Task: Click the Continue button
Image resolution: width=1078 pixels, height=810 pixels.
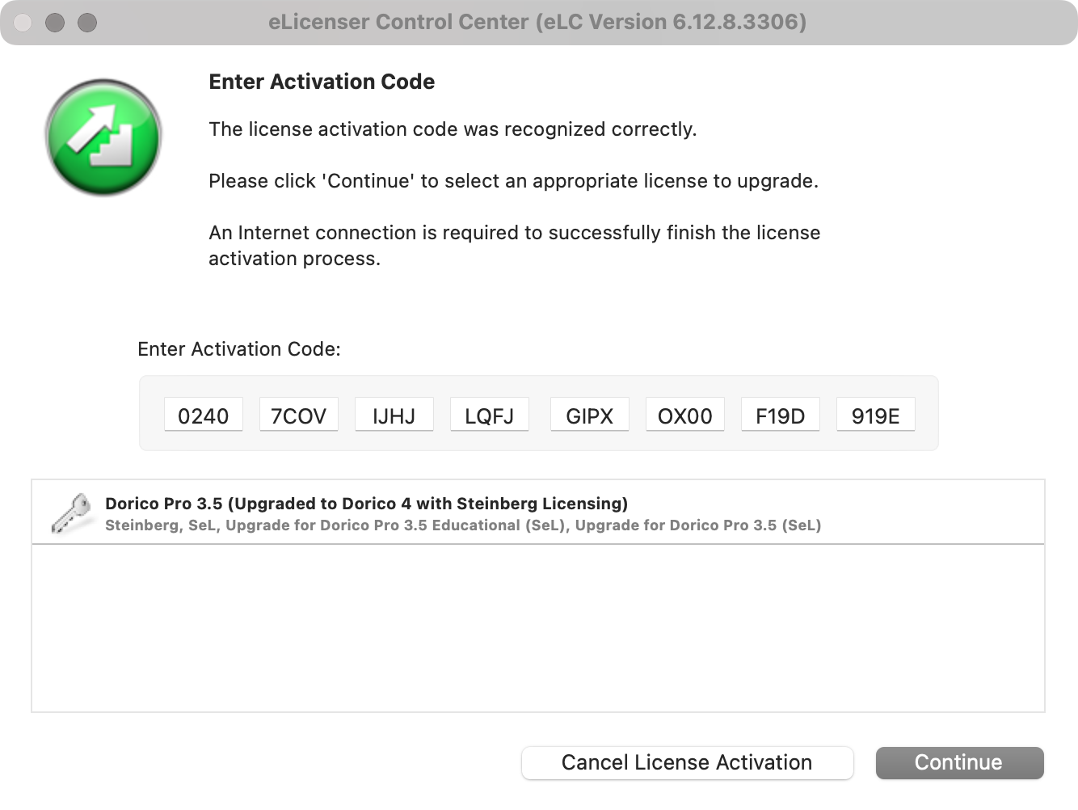Action: coord(959,762)
